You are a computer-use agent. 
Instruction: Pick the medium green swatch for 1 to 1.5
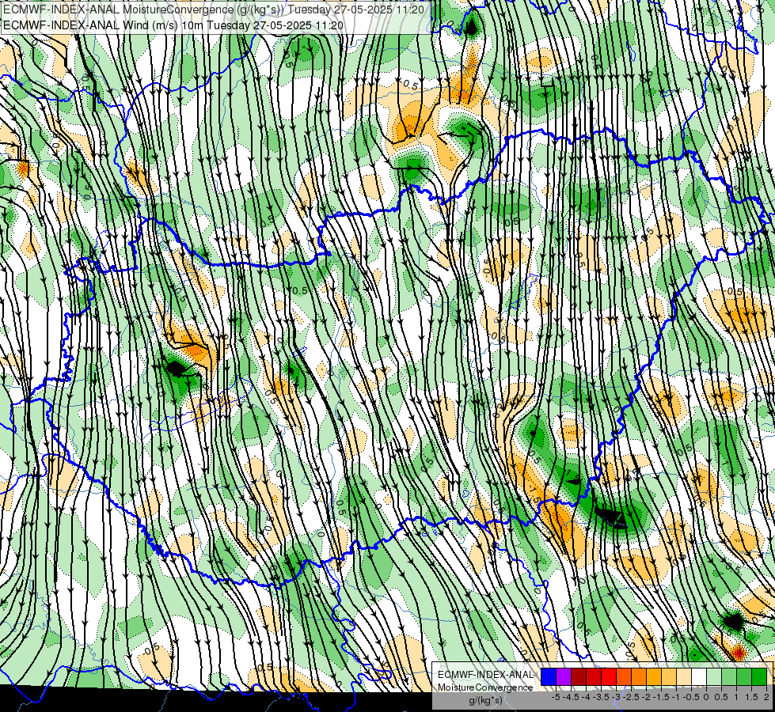744,676
